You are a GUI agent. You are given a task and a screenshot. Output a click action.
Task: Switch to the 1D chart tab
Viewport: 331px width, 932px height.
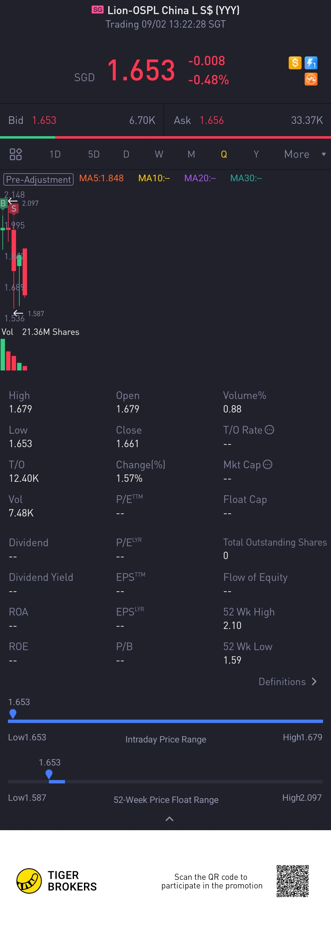click(55, 154)
